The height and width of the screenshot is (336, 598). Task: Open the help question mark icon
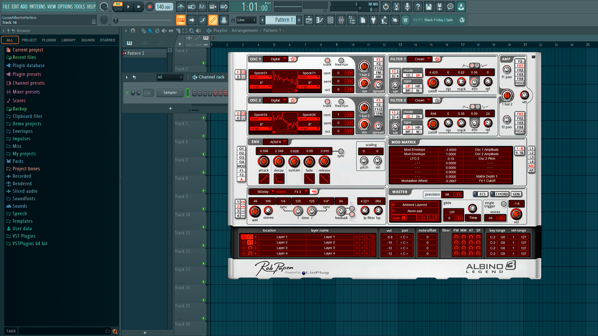pos(418,7)
